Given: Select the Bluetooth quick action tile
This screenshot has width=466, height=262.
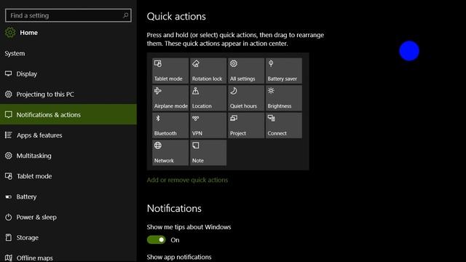Looking at the screenshot, I should click(170, 125).
